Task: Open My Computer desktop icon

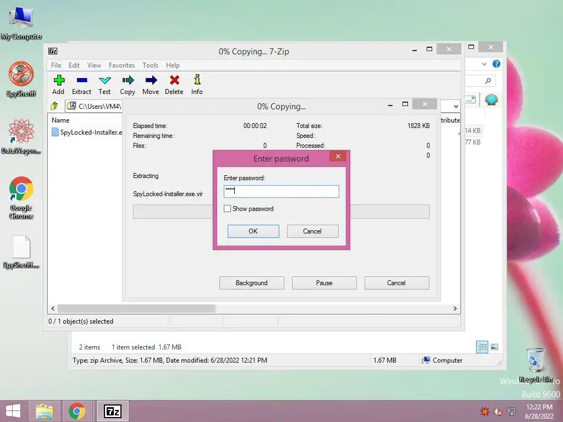Action: click(x=21, y=22)
